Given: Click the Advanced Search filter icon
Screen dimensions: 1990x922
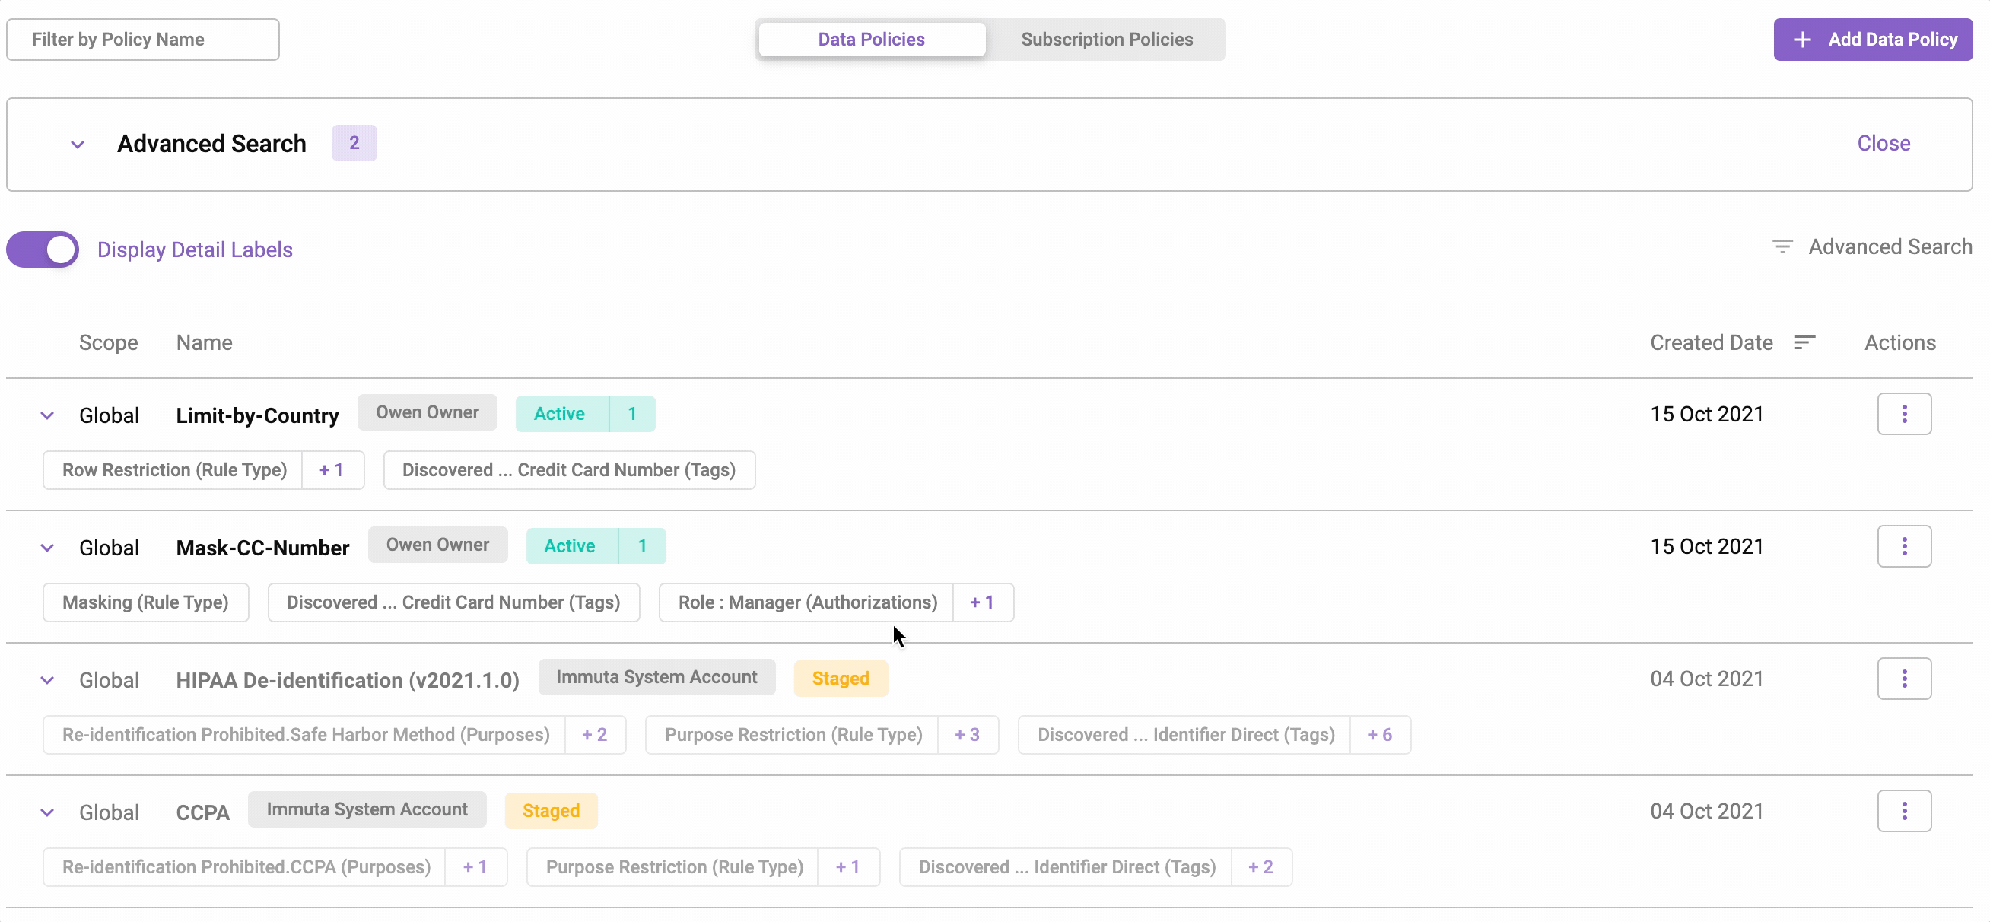Looking at the screenshot, I should [x=1782, y=246].
